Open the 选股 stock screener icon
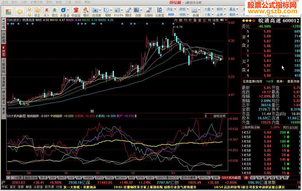This screenshot has height=191, width=302. (x=136, y=10)
